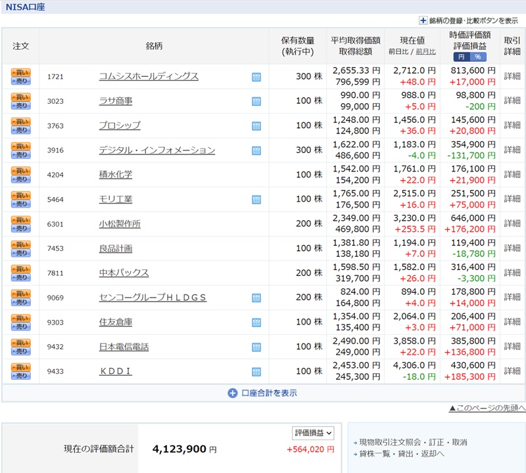
Task: Click the 買い button for 5464 モリ工業
Action: click(x=21, y=195)
